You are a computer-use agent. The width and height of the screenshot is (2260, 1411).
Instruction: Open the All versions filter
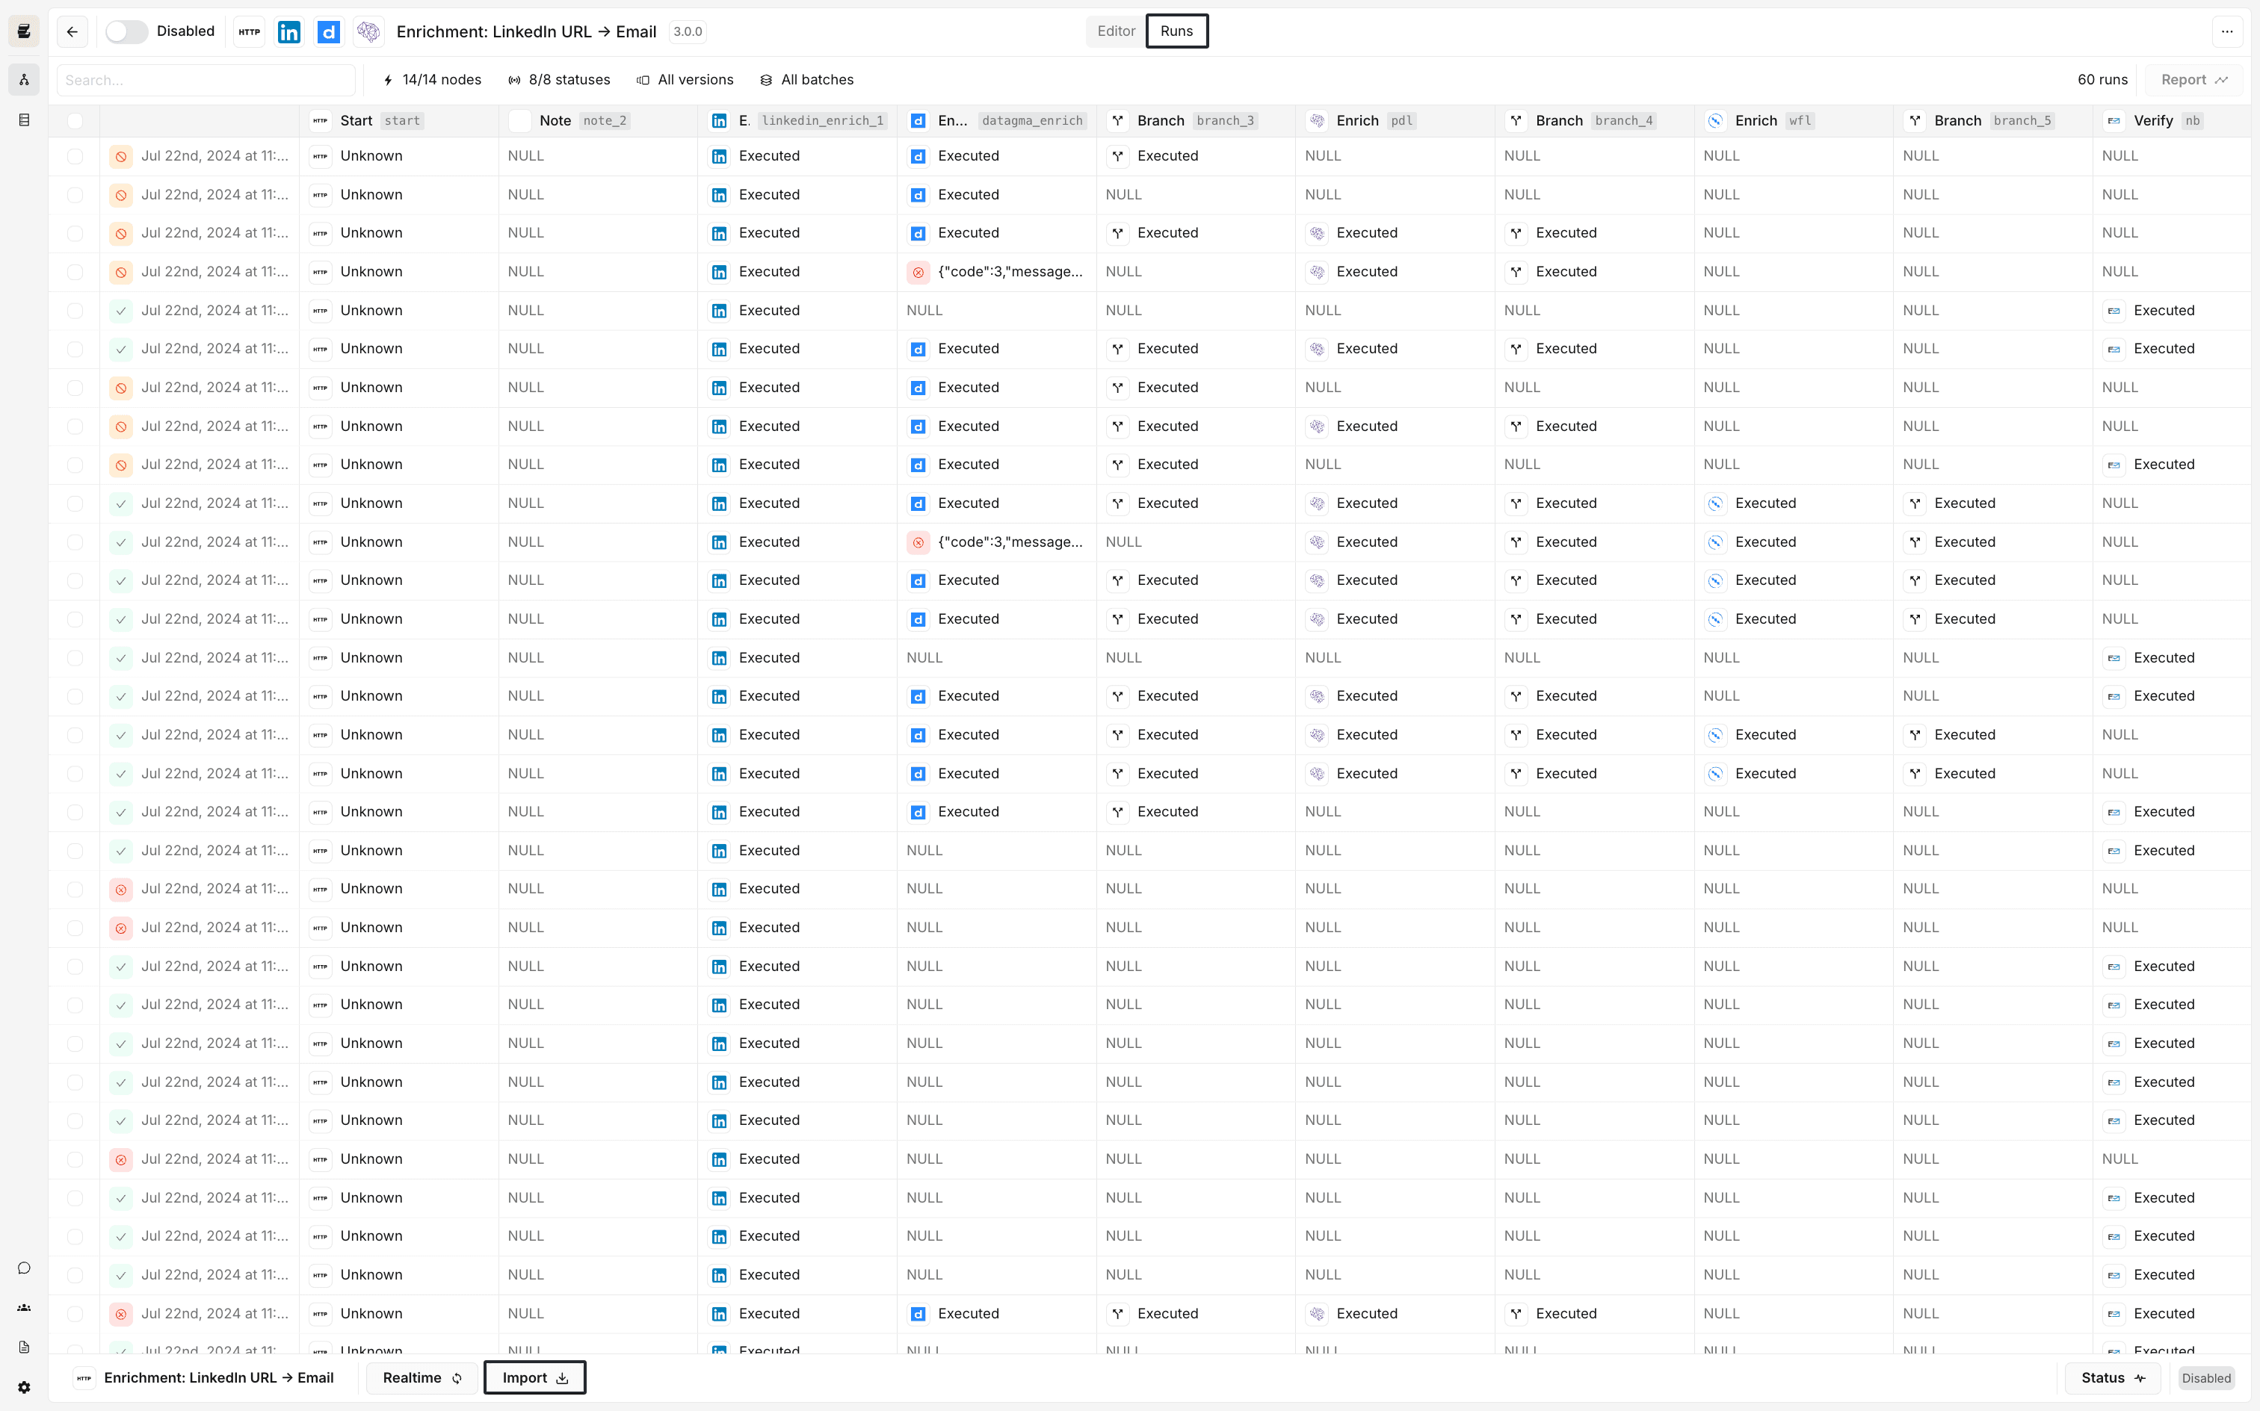pos(685,80)
